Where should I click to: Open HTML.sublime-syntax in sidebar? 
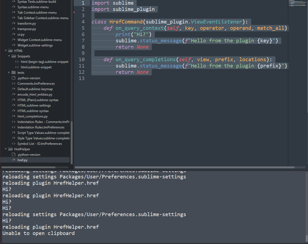tap(33, 111)
